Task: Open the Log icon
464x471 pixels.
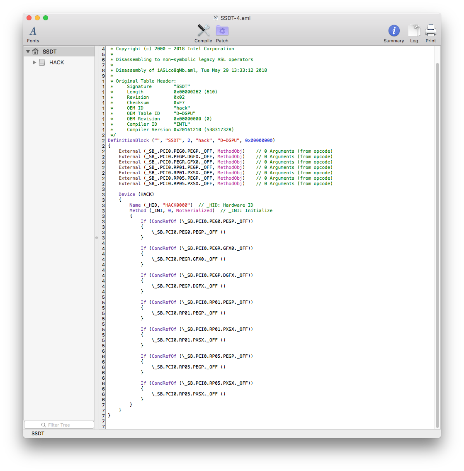Action: (414, 31)
